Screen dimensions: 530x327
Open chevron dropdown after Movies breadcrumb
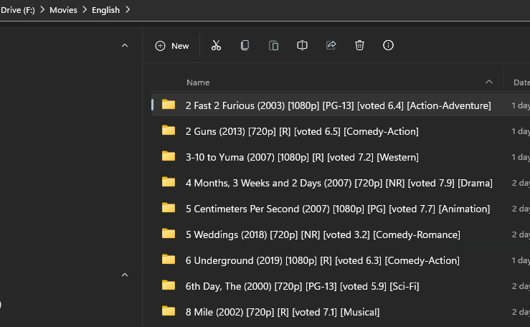[x=85, y=10]
